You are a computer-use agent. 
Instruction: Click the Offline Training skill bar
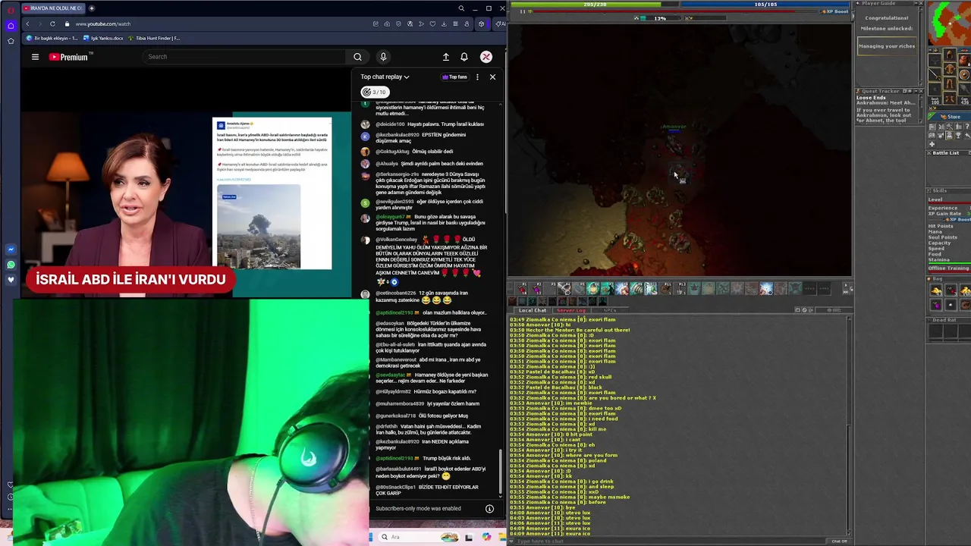[x=948, y=268]
